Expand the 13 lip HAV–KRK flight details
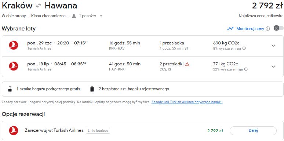The width and height of the screenshot is (284, 141). click(273, 66)
